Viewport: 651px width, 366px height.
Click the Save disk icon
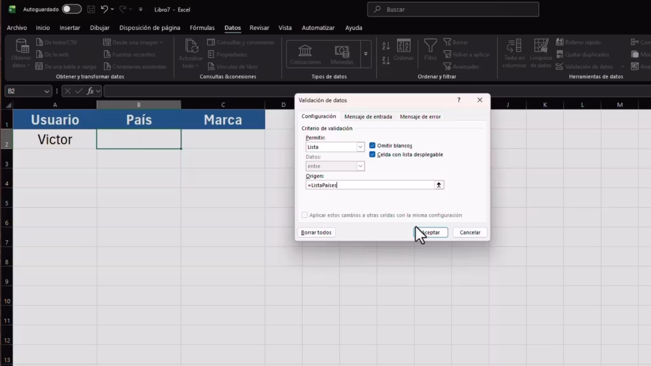coord(91,9)
